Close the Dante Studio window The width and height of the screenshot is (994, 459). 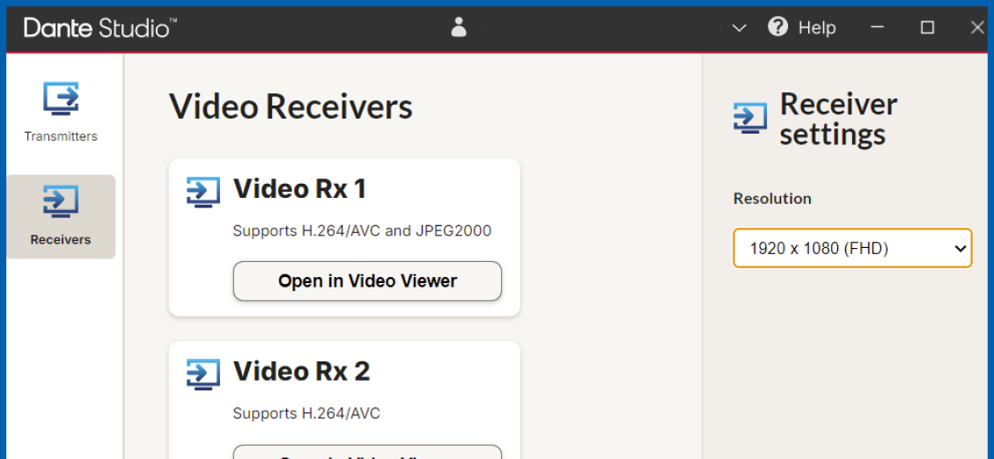coord(977,27)
